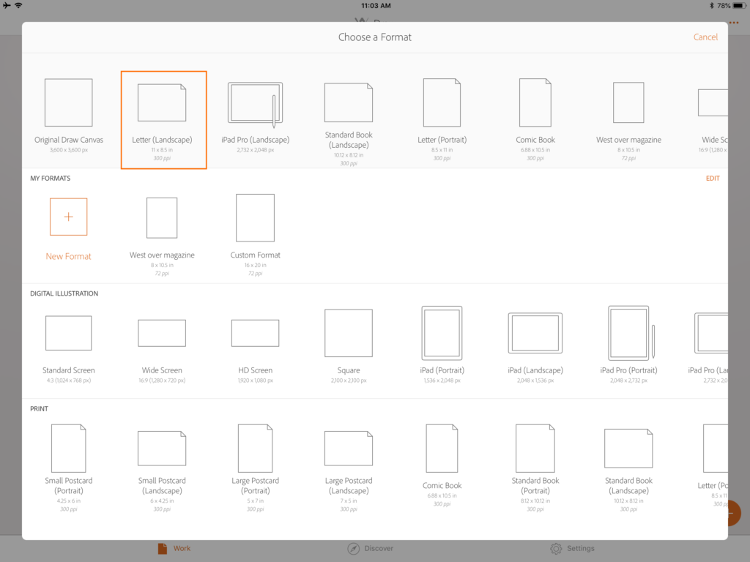Tap the clock showing 11:03 AM

[x=376, y=6]
